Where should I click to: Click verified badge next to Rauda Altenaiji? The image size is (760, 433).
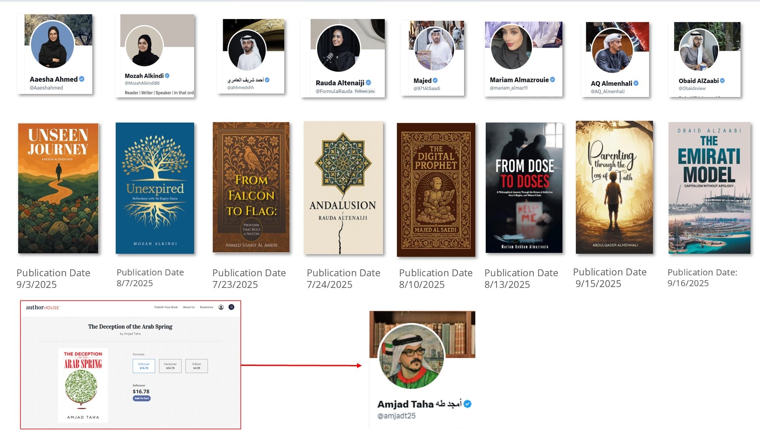tap(368, 82)
